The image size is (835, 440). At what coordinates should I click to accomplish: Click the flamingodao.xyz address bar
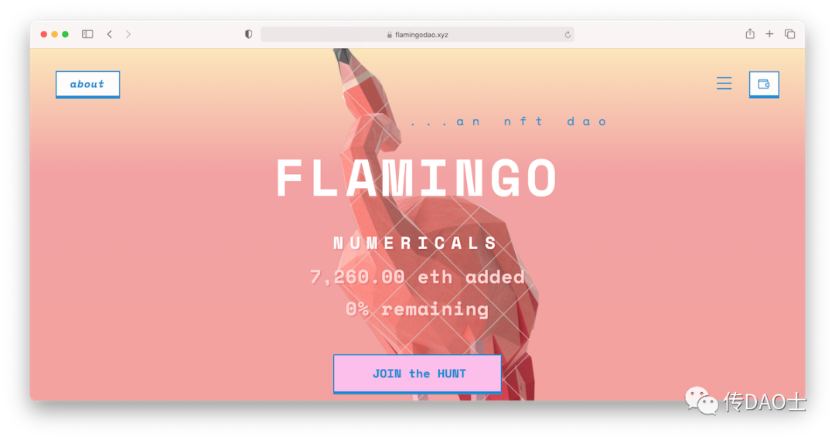[x=417, y=35]
